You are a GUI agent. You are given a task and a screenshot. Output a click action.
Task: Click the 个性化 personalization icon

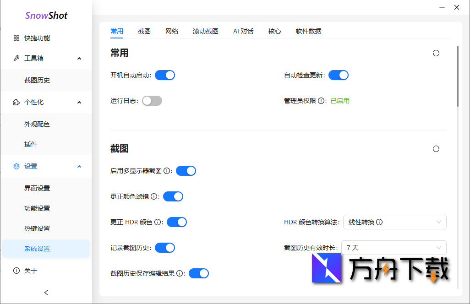pyautogui.click(x=16, y=102)
